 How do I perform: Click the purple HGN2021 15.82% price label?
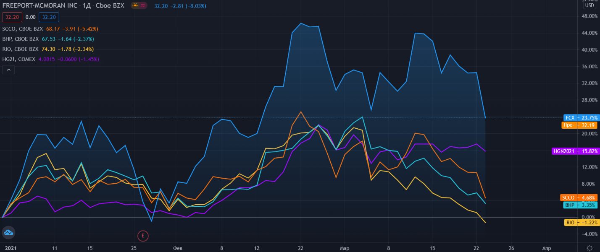(x=575, y=151)
